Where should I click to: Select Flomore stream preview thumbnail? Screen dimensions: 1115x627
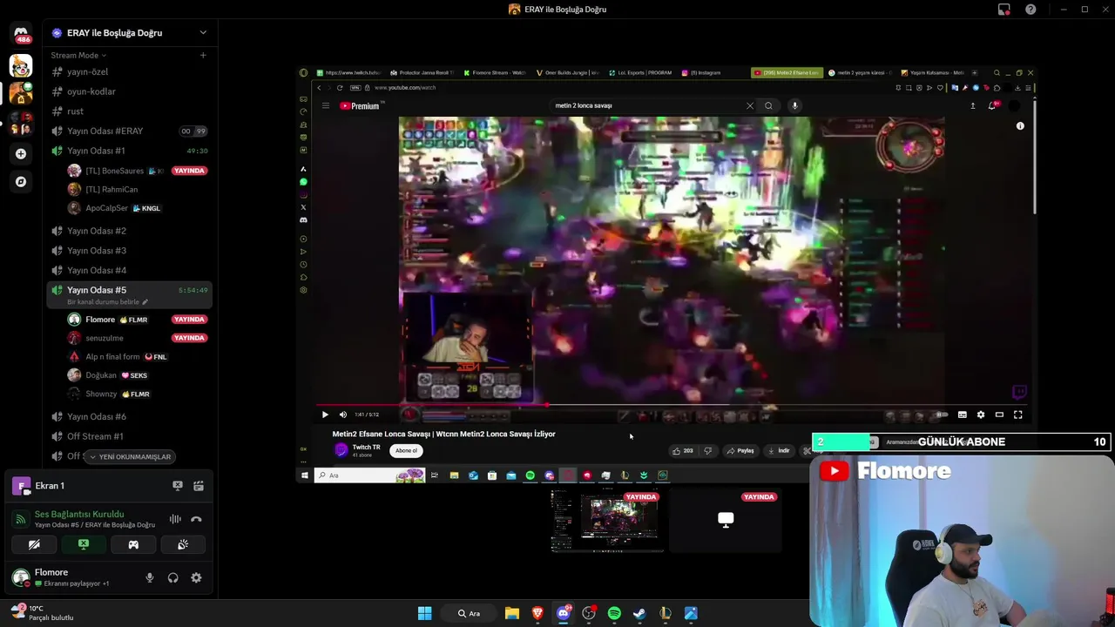click(x=607, y=520)
